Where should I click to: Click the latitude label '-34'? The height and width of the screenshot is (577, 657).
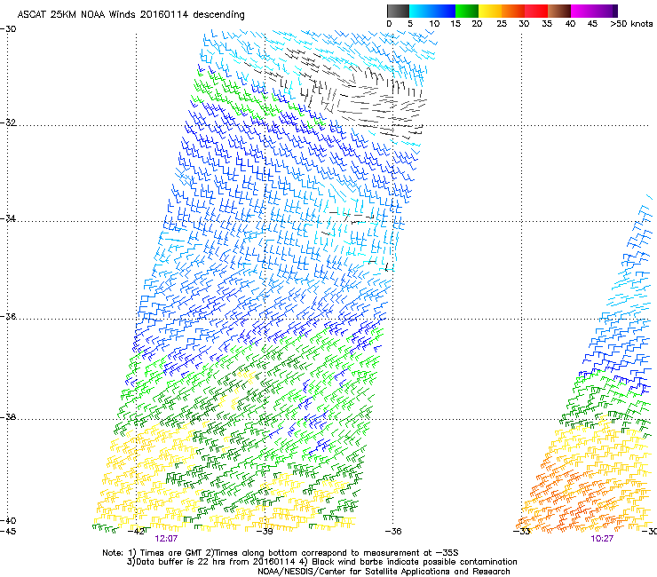click(x=8, y=218)
